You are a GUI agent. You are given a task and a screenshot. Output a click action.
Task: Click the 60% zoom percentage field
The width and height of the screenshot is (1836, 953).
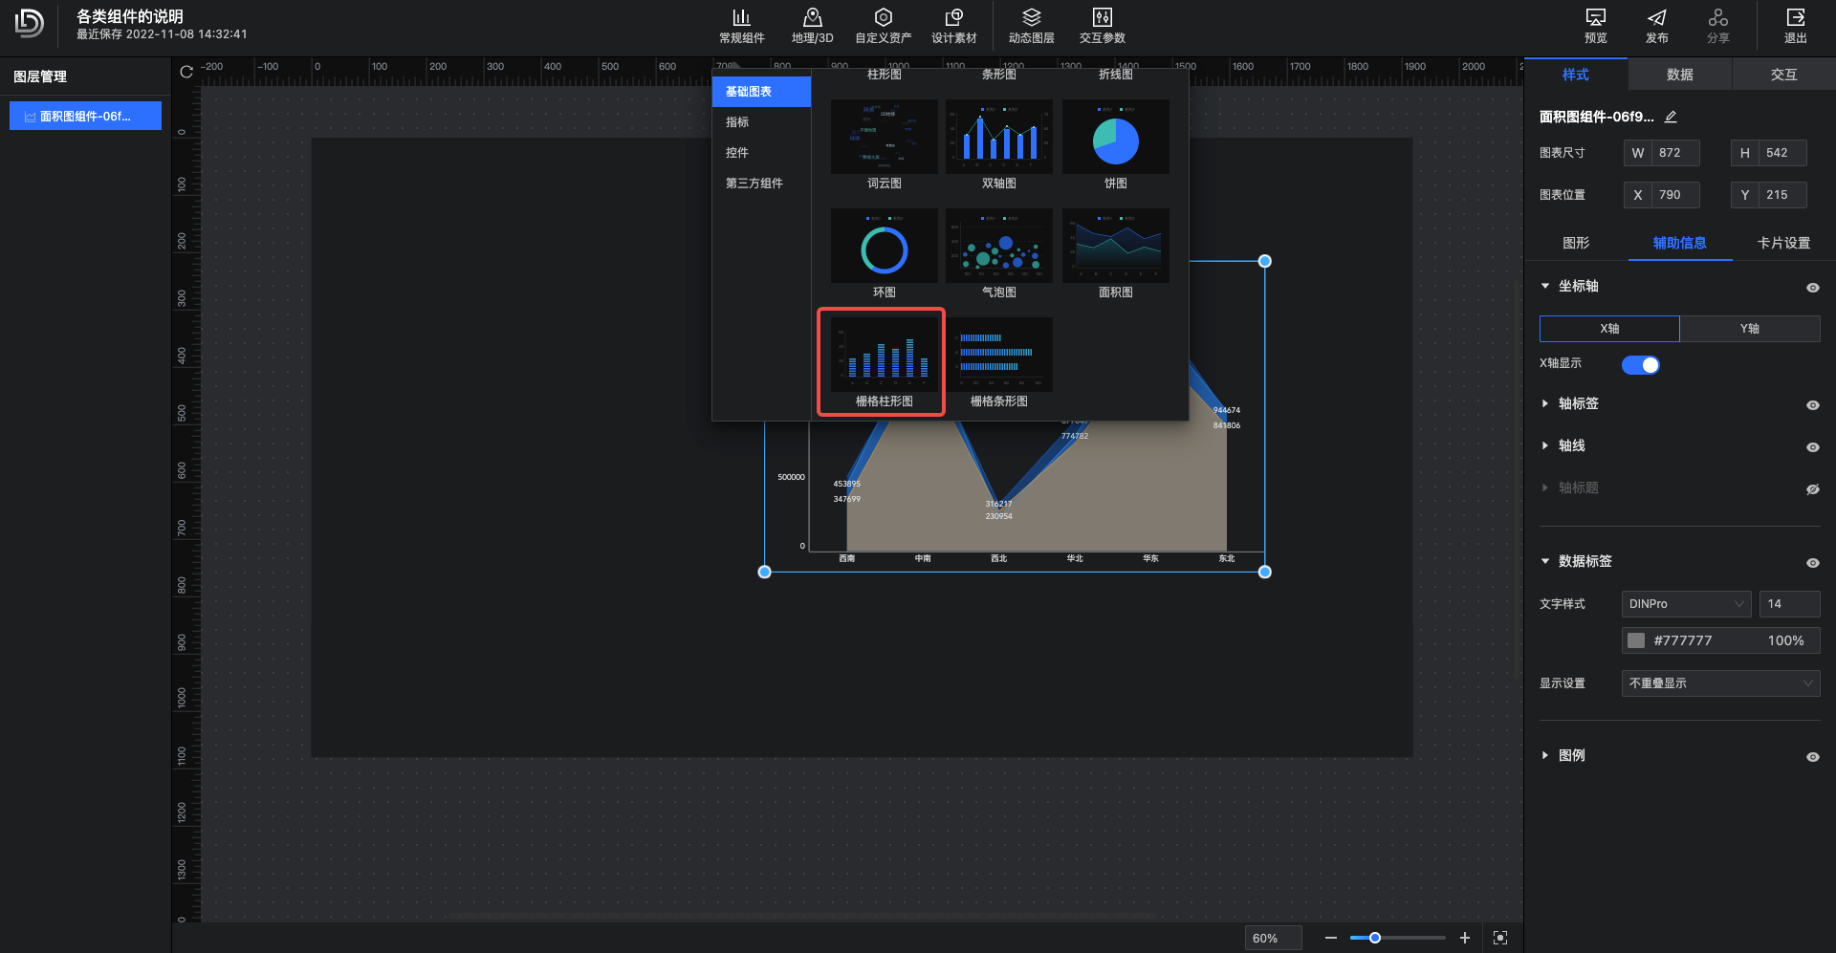coord(1273,938)
